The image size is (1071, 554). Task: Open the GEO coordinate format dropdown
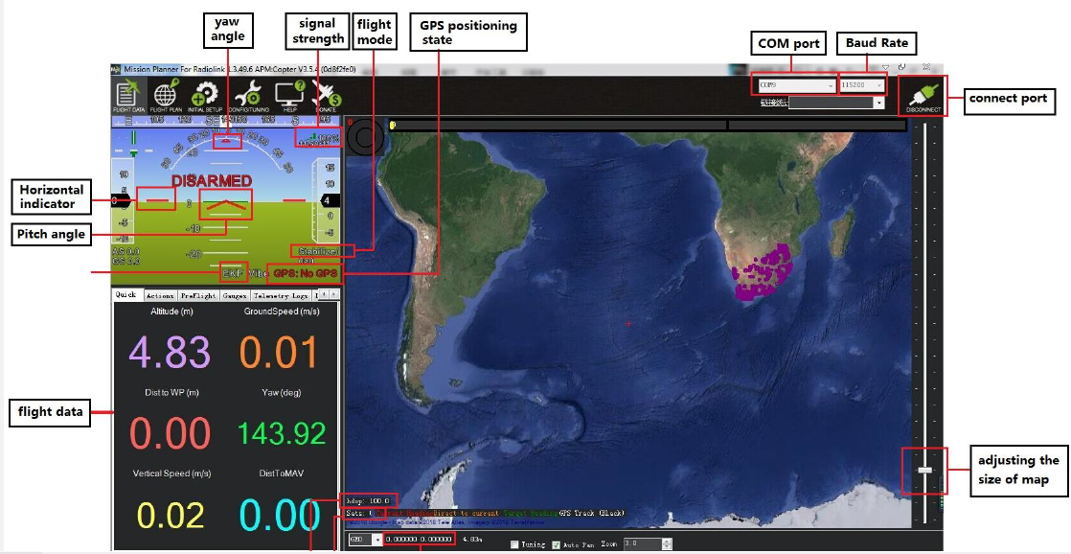[x=365, y=540]
